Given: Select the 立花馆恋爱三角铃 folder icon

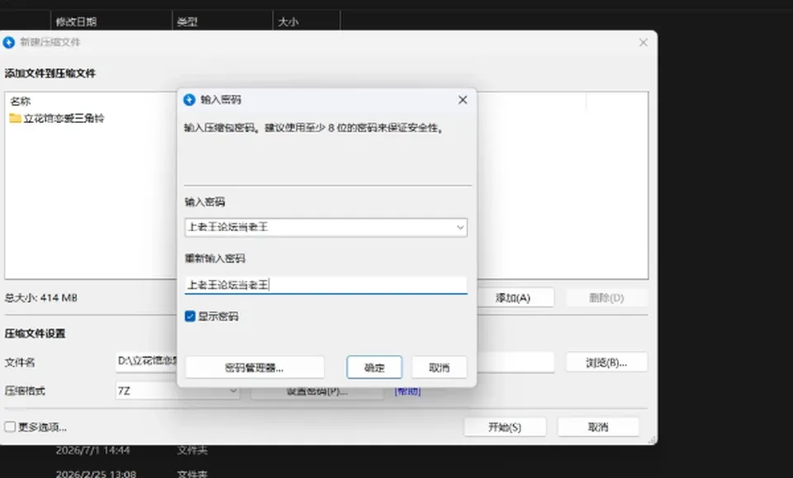Looking at the screenshot, I should (x=15, y=118).
